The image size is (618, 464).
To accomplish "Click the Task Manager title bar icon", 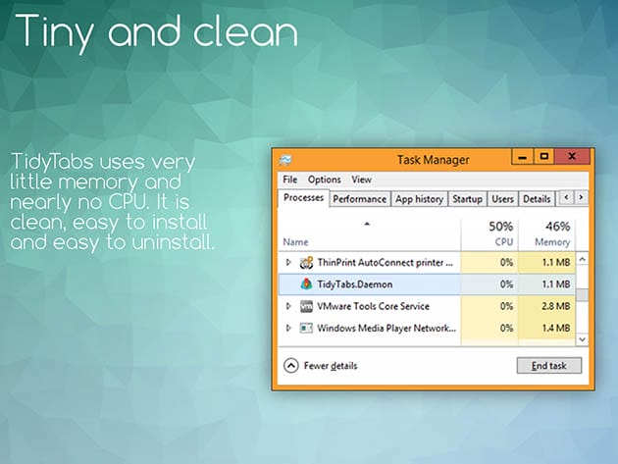I will click(x=285, y=159).
